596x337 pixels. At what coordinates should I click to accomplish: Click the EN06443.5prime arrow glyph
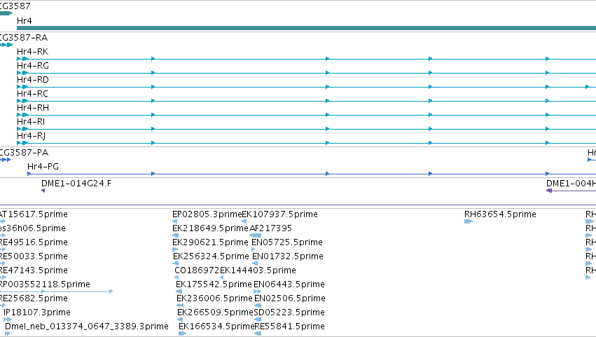pos(257,291)
